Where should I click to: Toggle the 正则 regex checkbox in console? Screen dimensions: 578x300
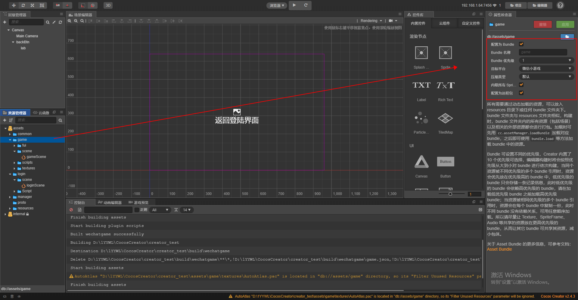tap(137, 210)
